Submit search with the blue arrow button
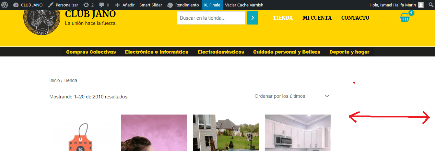This screenshot has width=435, height=151. click(253, 18)
